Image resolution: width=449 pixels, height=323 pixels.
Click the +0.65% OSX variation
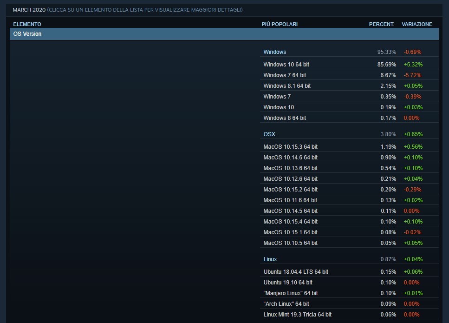click(x=413, y=134)
